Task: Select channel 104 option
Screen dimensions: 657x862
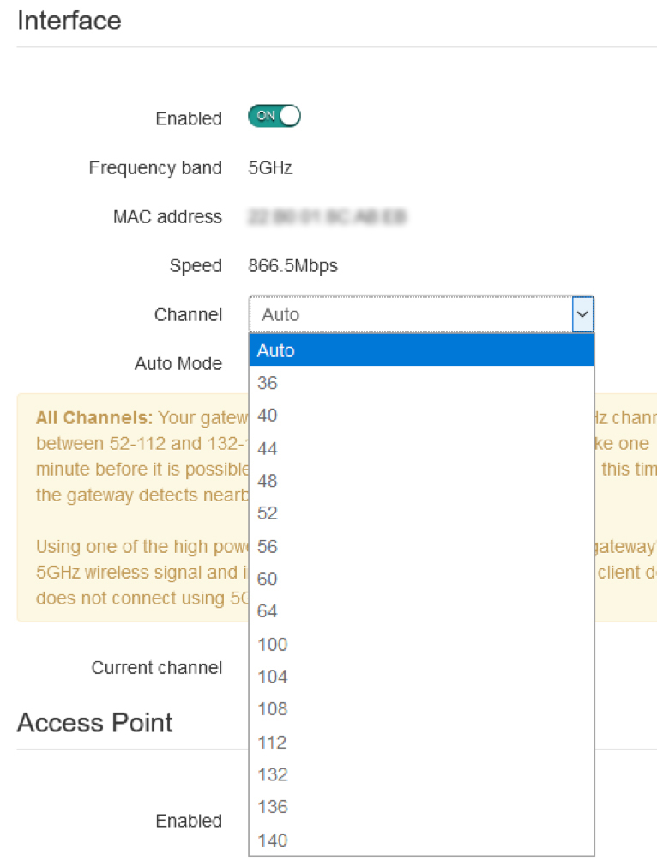Action: point(421,677)
